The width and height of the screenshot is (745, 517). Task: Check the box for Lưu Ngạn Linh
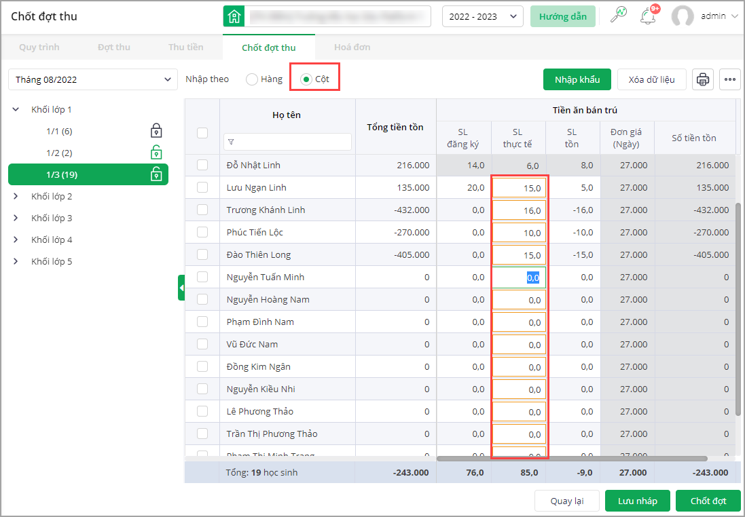(202, 188)
